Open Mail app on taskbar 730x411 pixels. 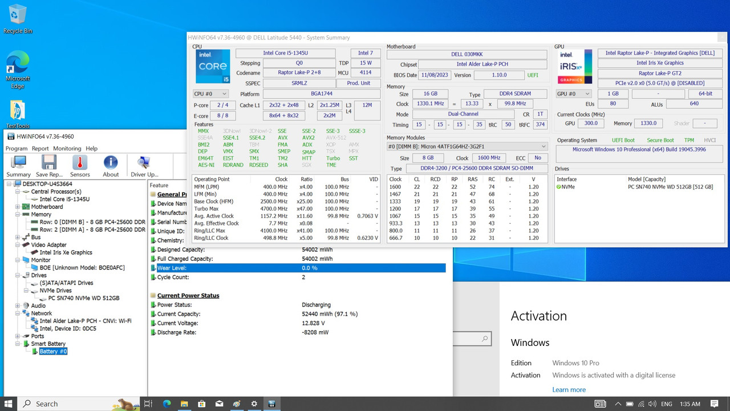[x=219, y=404]
